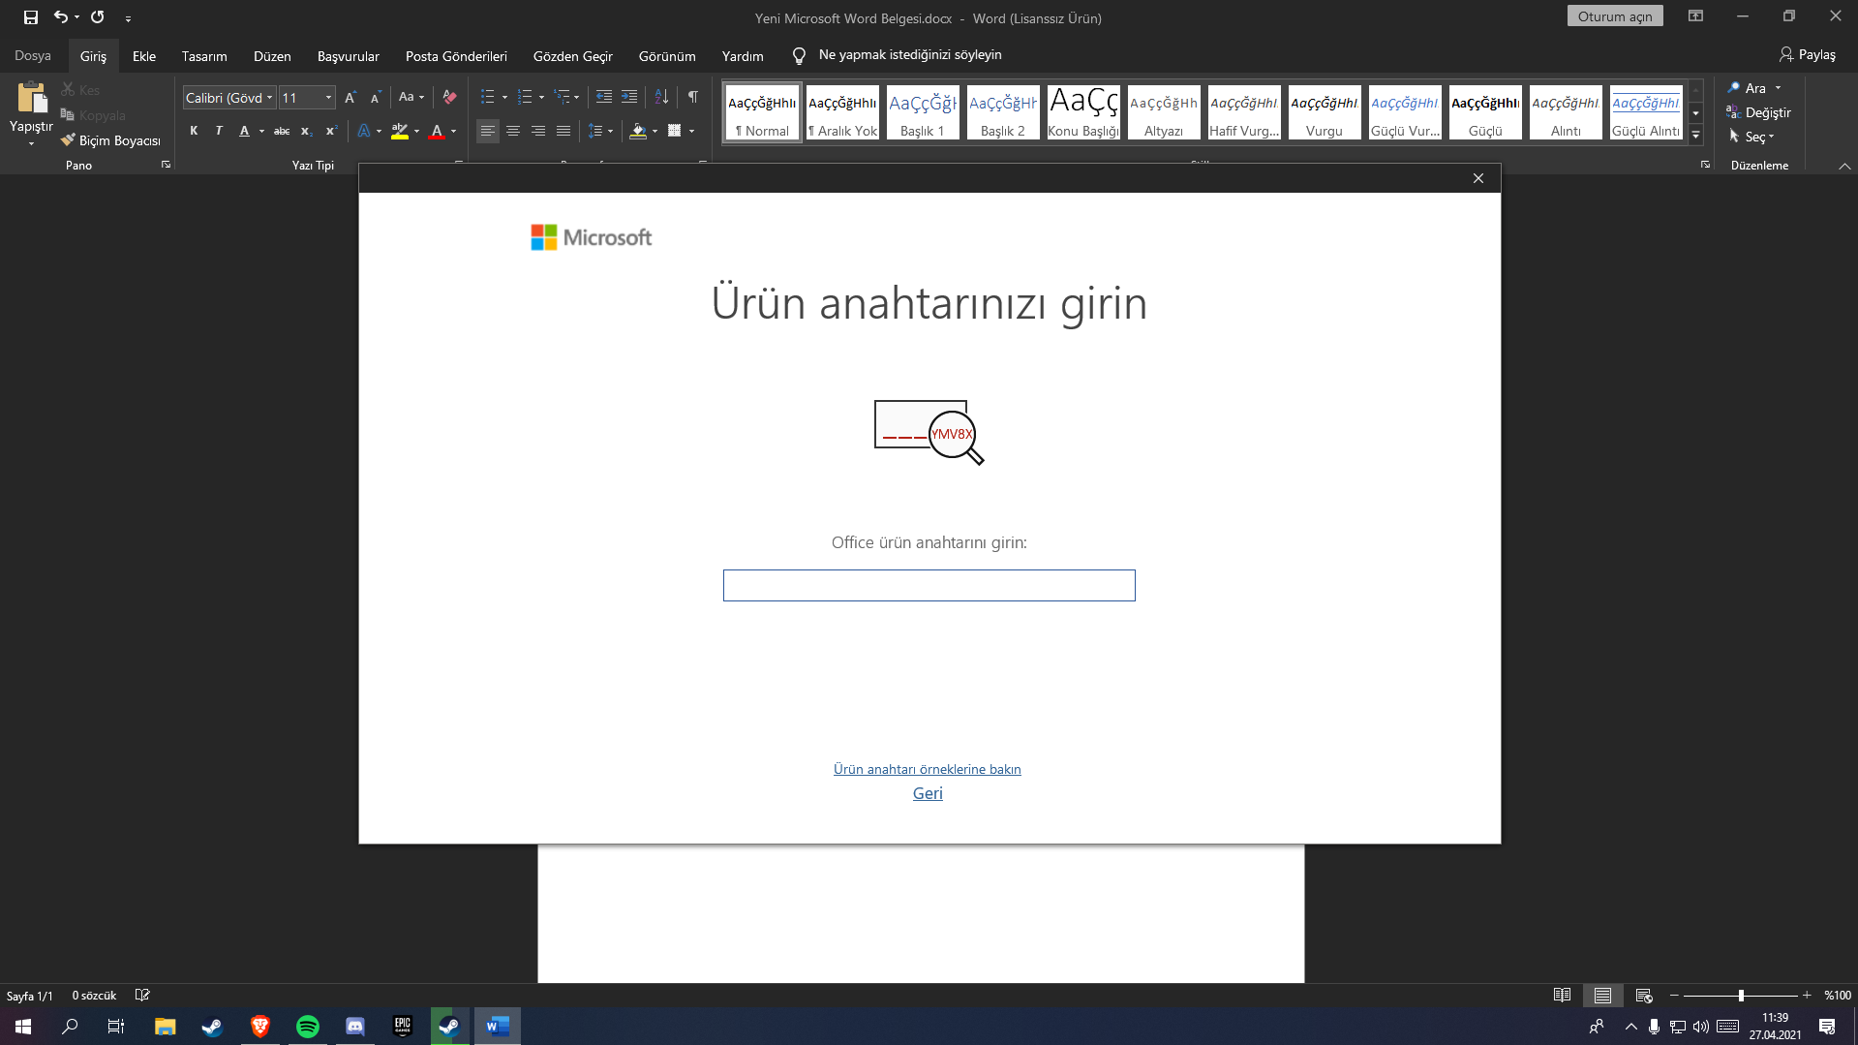Open the font name dropdown (Calibri)
Image resolution: width=1858 pixels, height=1045 pixels.
click(269, 98)
